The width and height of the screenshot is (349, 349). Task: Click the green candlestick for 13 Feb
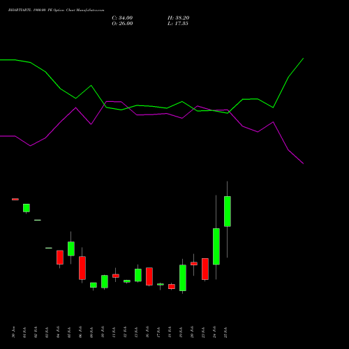[138, 275]
